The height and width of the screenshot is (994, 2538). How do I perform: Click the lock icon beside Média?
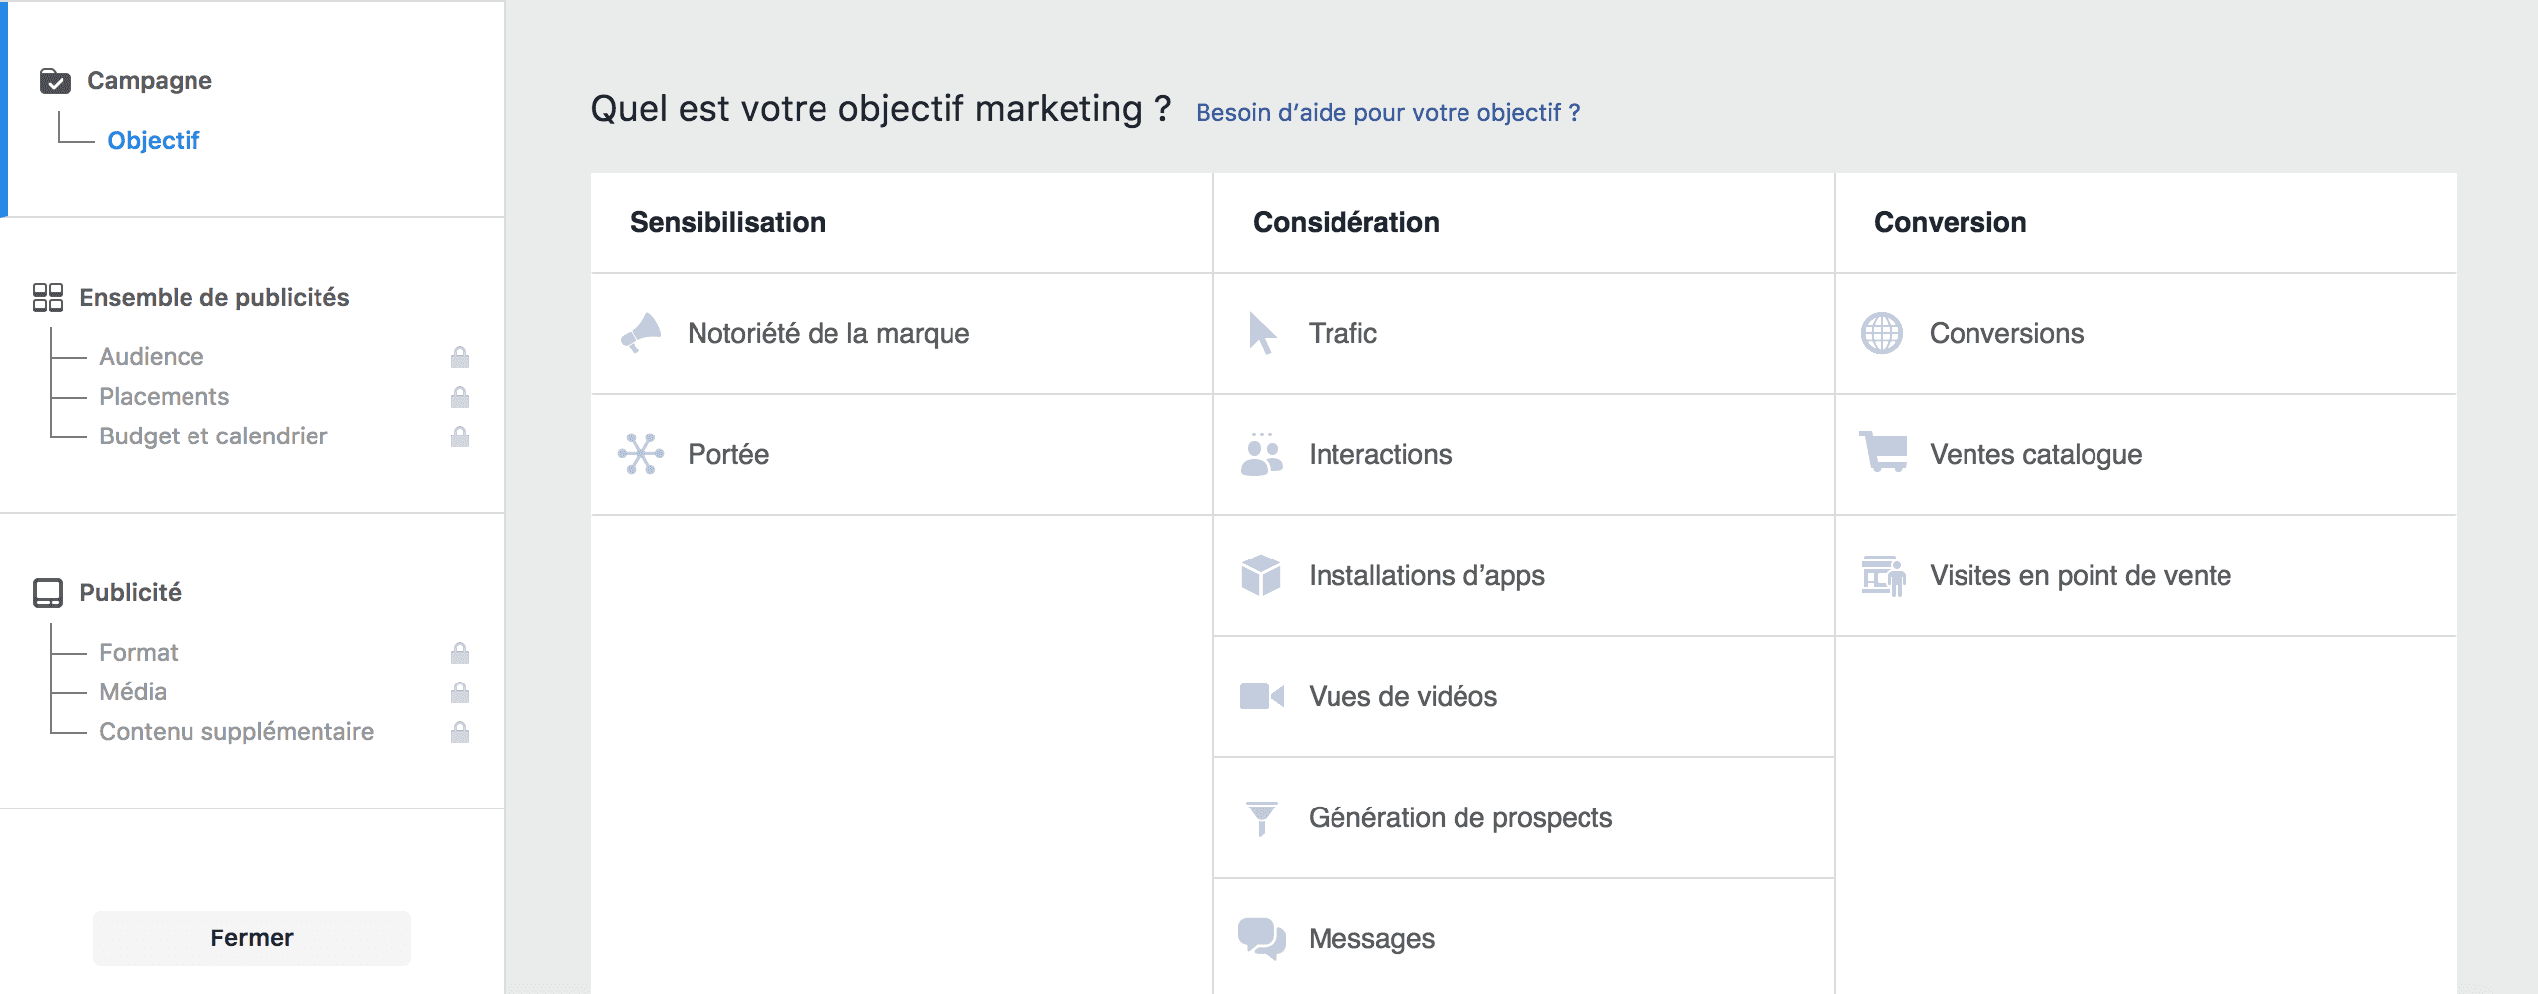460,692
